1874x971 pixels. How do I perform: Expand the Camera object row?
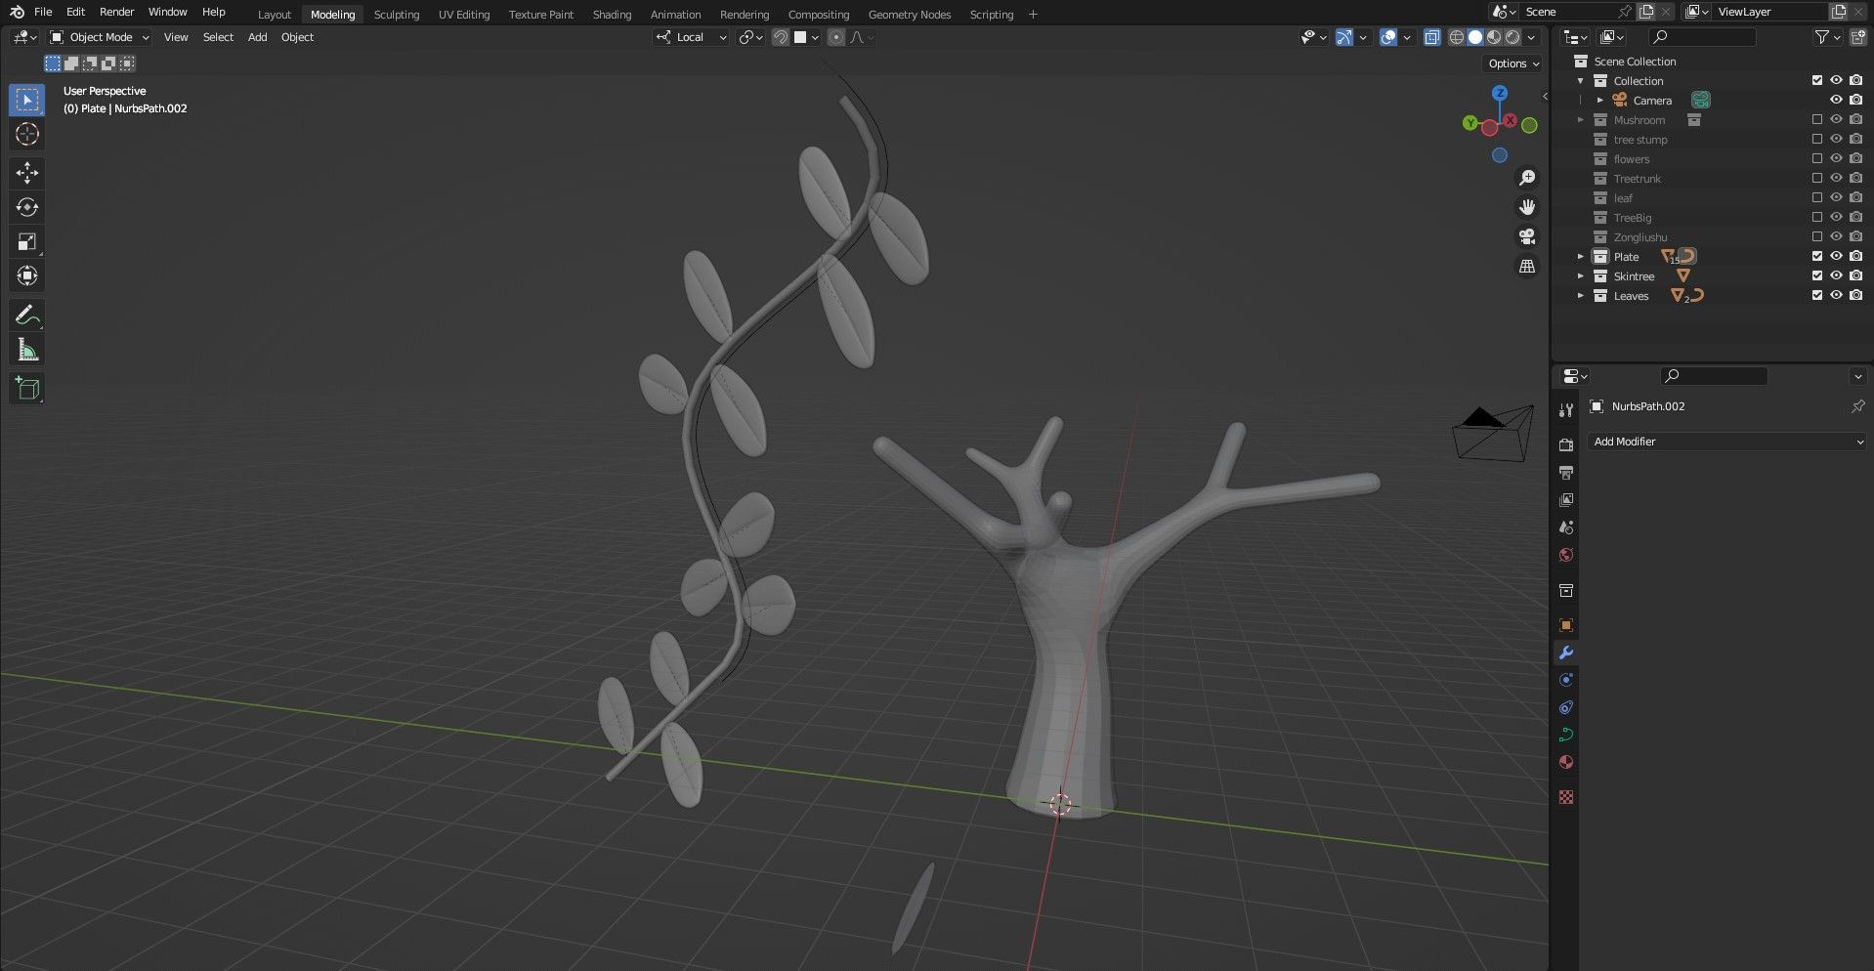[1599, 101]
